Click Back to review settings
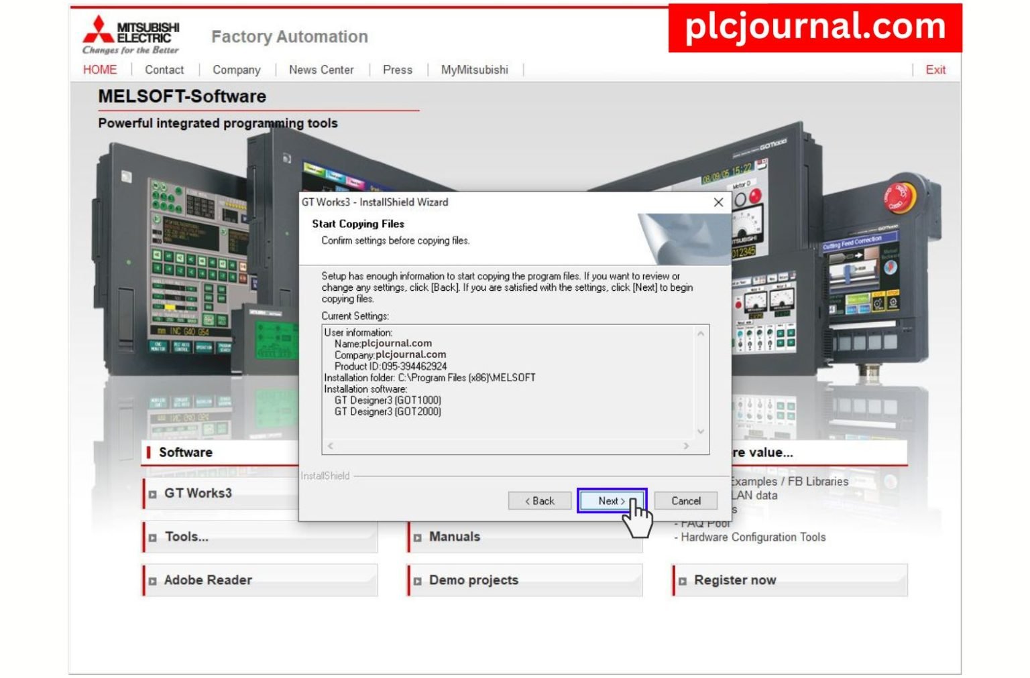 pyautogui.click(x=540, y=500)
